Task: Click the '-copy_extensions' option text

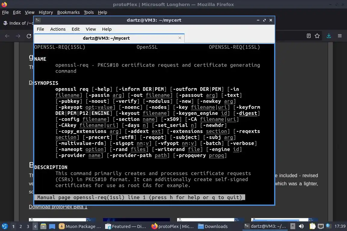Action: pyautogui.click(x=82, y=131)
